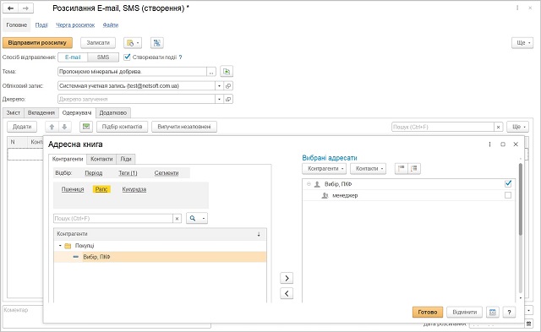541x332 pixels.
Task: Move recipient row down with the down arrow
Action: point(64,127)
